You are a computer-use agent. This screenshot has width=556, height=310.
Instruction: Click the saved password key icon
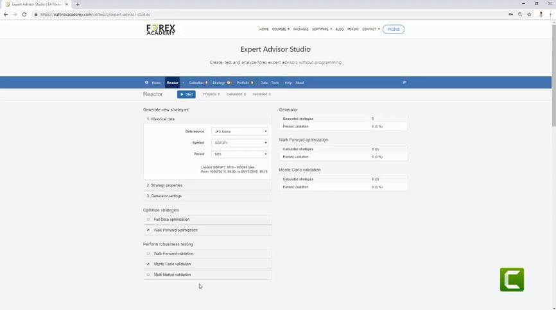point(510,15)
